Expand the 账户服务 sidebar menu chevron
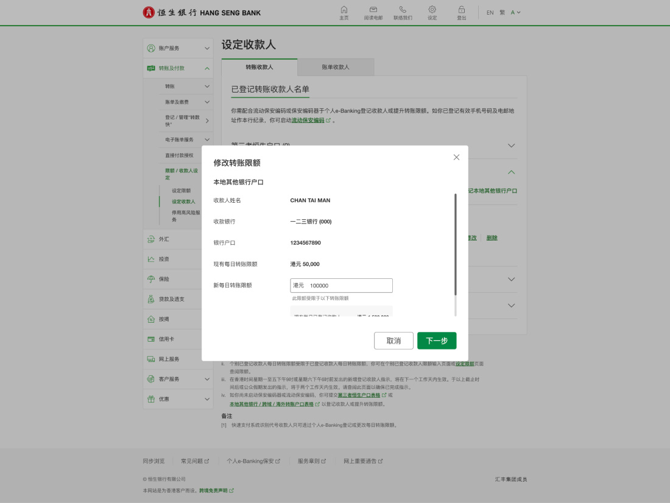This screenshot has height=503, width=670. [x=207, y=48]
